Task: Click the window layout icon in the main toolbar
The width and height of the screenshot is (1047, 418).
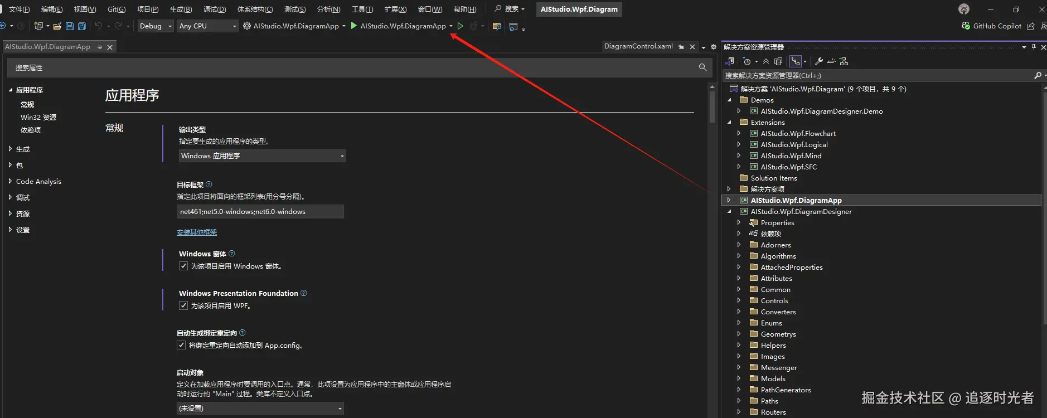Action: tap(513, 26)
